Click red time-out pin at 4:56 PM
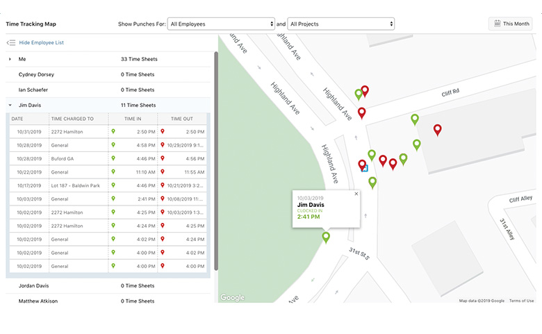The image size is (542, 334). [163, 158]
